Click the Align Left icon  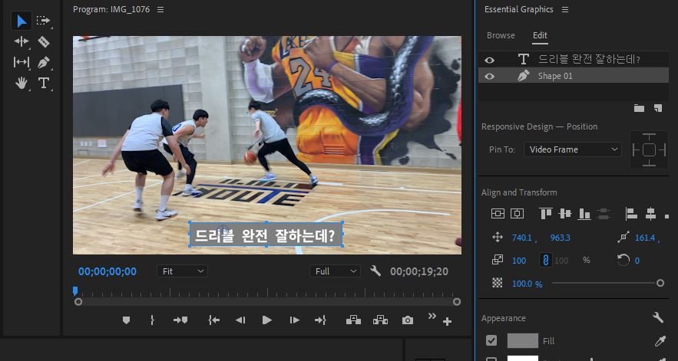631,213
